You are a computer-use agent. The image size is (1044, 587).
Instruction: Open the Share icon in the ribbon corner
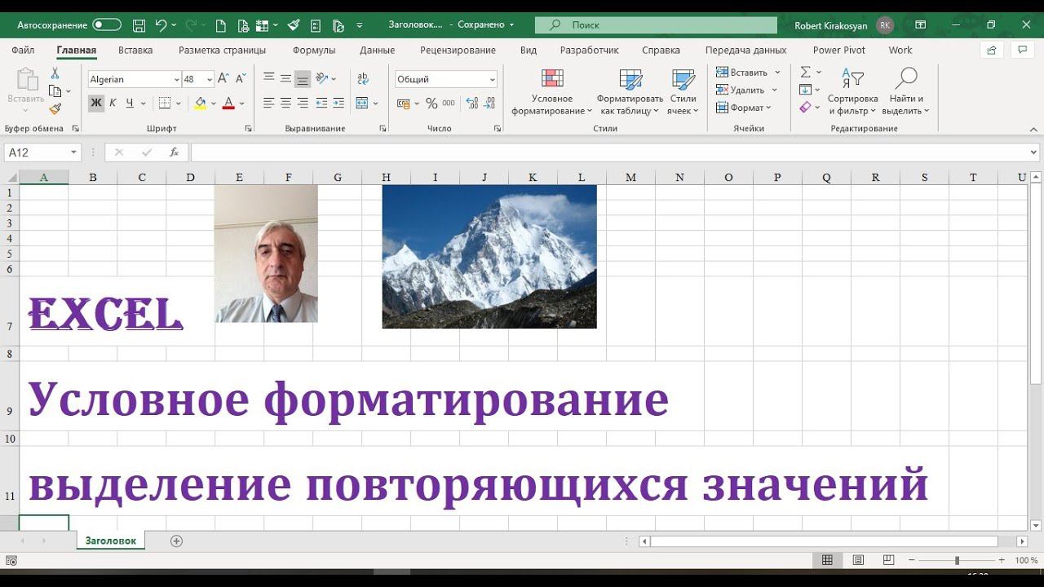point(992,50)
